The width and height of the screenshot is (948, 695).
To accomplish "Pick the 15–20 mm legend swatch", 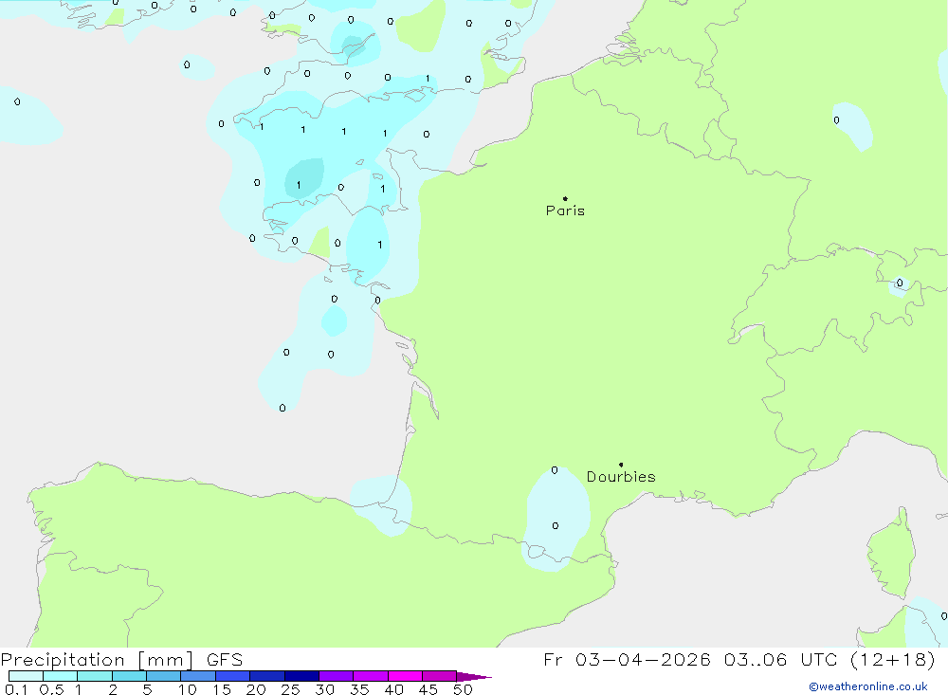I will pos(233,676).
